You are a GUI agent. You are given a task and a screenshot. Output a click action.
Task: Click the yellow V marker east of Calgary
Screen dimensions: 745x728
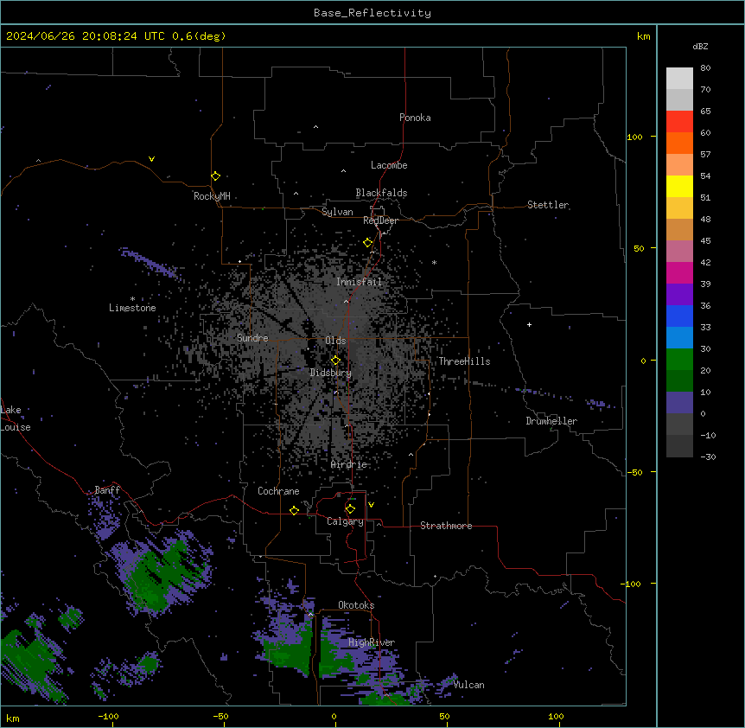click(371, 505)
